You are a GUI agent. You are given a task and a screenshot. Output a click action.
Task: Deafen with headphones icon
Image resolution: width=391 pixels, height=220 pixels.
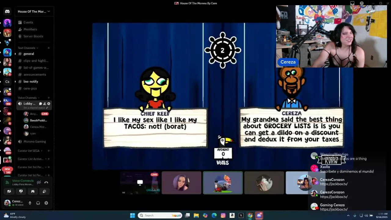pos(38,203)
